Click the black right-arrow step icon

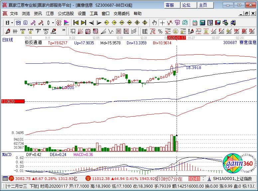99,23
